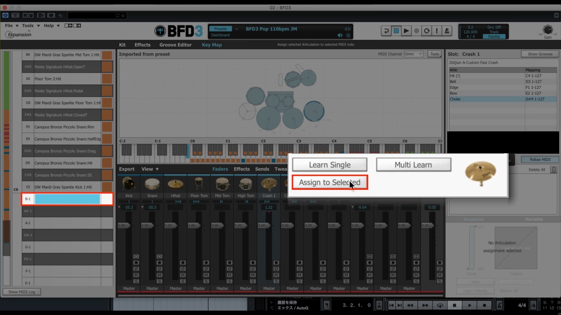Click Assign to Selected button

[x=330, y=182]
